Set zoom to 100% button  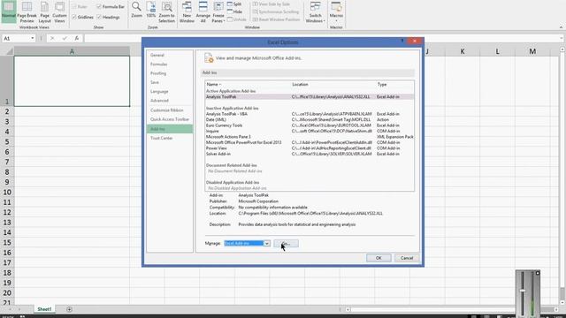click(x=151, y=10)
